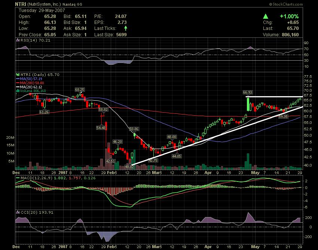
Task: Click the RSI(14) legend line icon
Action: click(18, 40)
